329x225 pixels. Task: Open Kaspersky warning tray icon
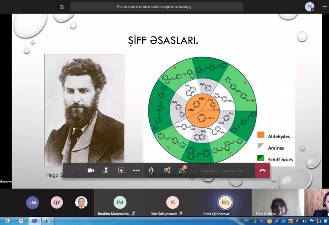click(x=291, y=221)
